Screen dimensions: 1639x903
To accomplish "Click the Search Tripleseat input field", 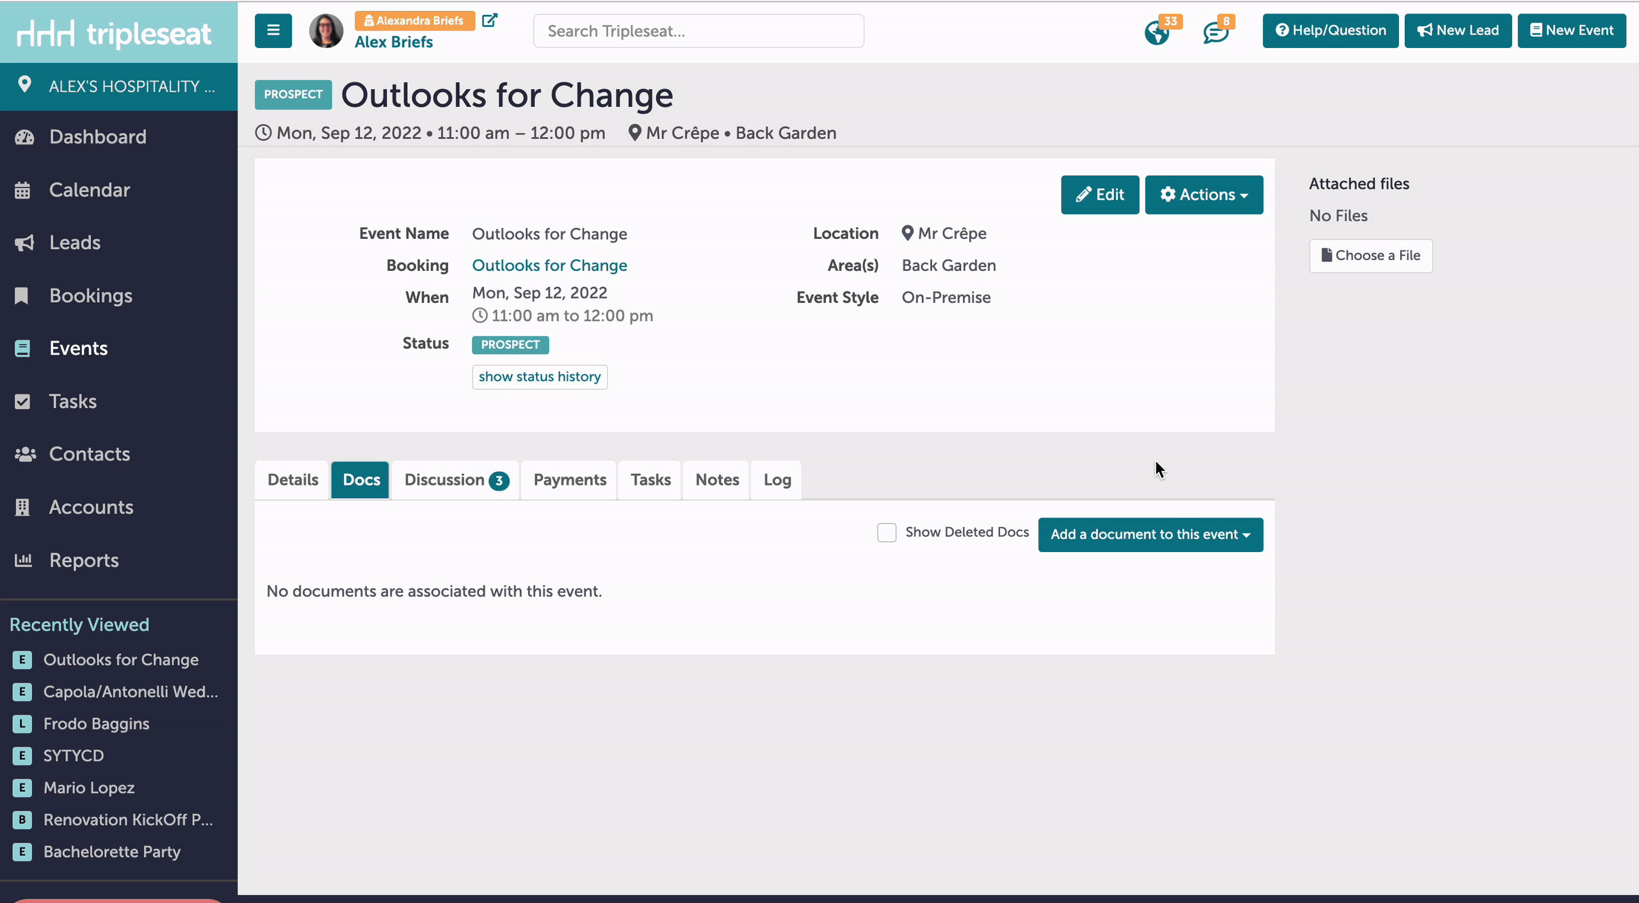I will [698, 31].
